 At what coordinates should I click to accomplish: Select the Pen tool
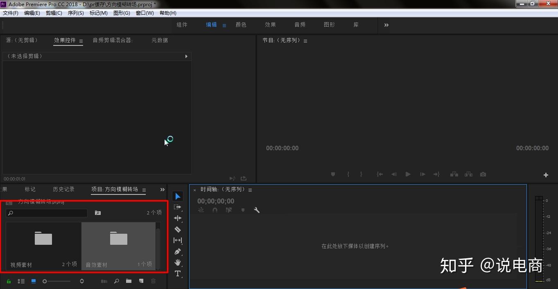pyautogui.click(x=178, y=251)
